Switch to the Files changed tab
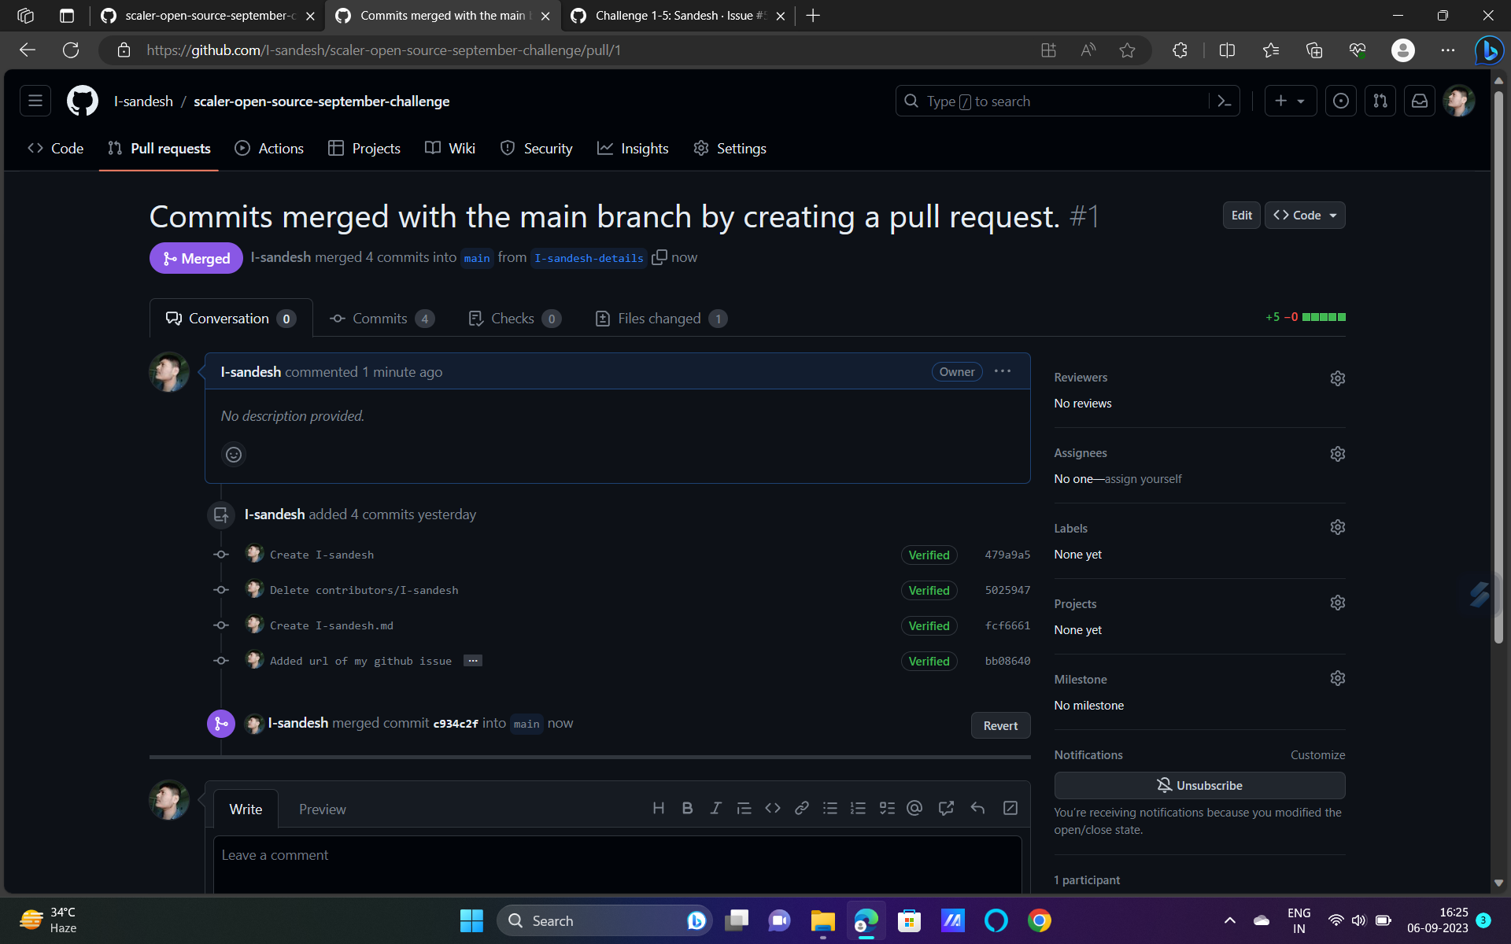The width and height of the screenshot is (1511, 944). coord(659,319)
